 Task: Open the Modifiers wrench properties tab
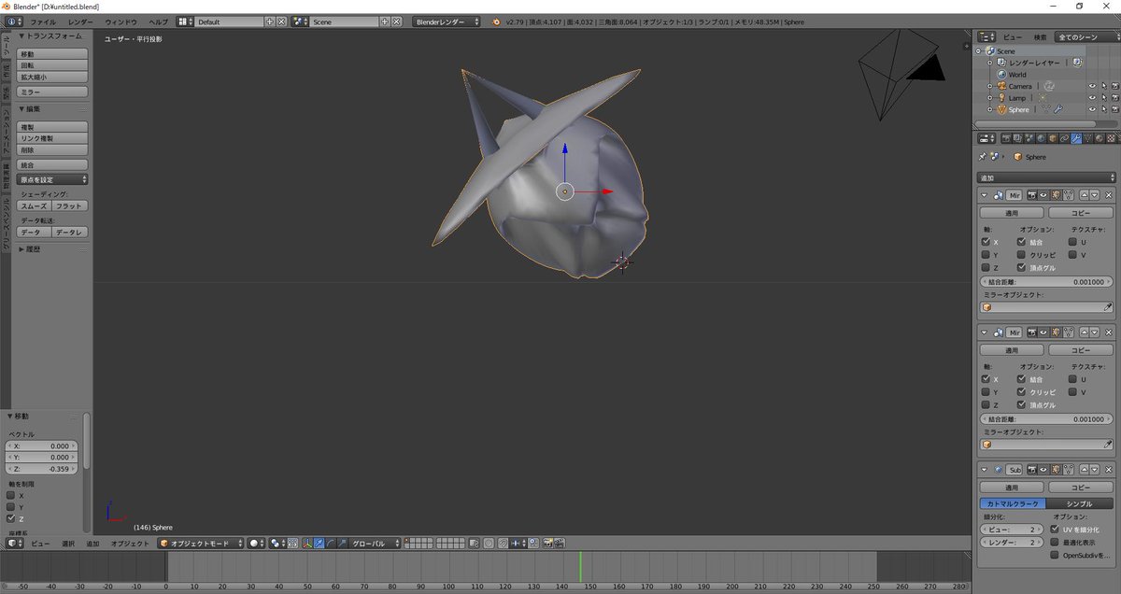point(1076,138)
